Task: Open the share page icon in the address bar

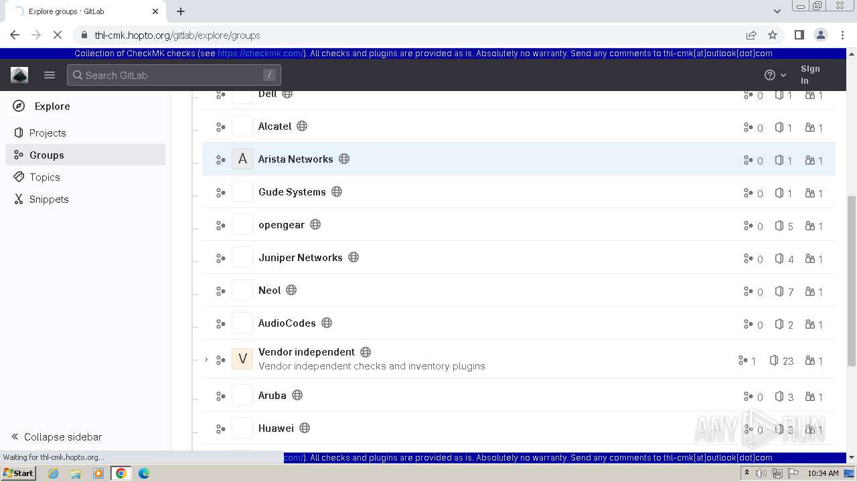Action: coord(751,35)
